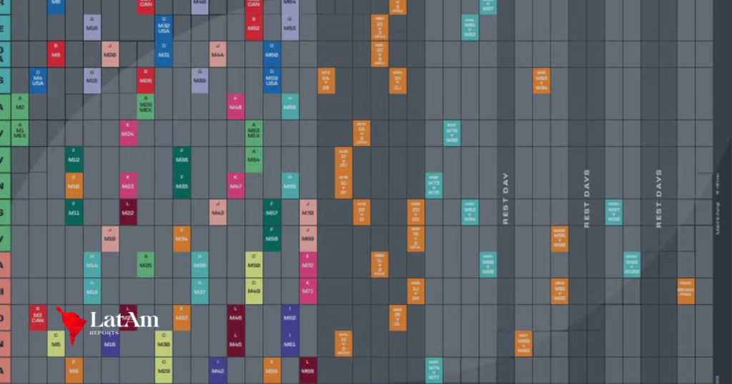Choose the magenta M48 match cell
The width and height of the screenshot is (732, 384).
(x=236, y=106)
